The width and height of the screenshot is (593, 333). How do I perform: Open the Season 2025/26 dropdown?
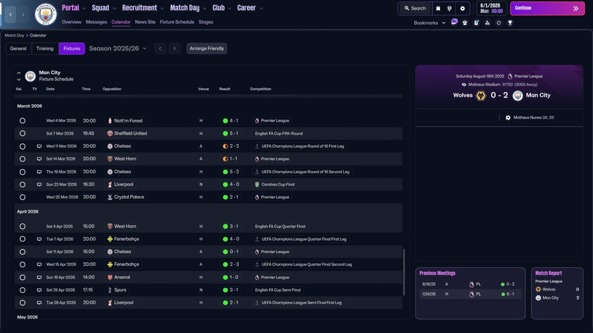(118, 48)
